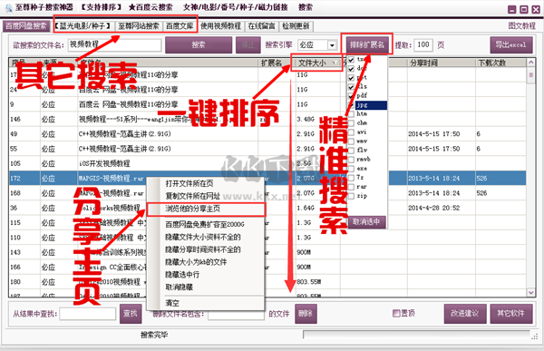Sort results by 文件大小 column header
Viewport: 544px width, 351px height.
(x=316, y=63)
